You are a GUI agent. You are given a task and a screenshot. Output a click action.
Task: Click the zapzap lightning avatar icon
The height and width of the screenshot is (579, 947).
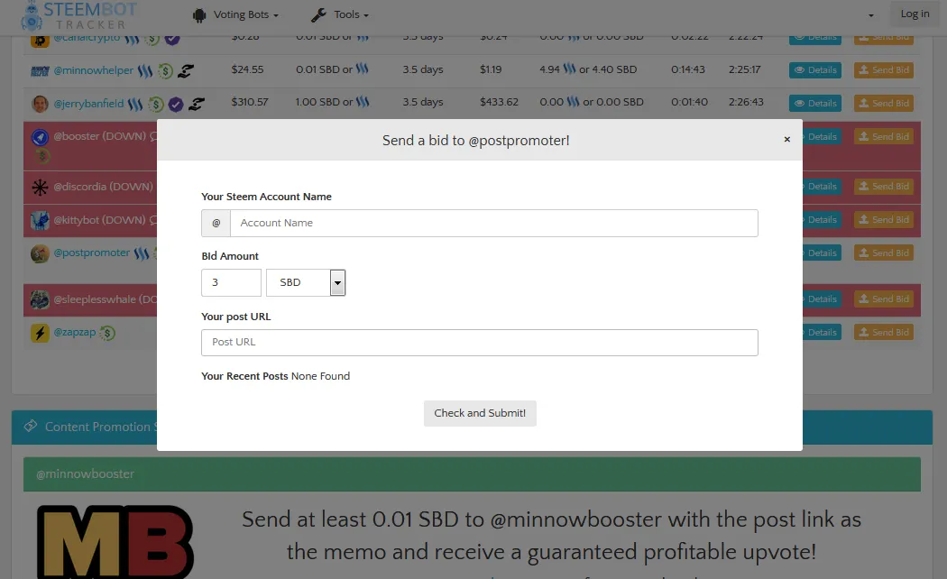[40, 333]
